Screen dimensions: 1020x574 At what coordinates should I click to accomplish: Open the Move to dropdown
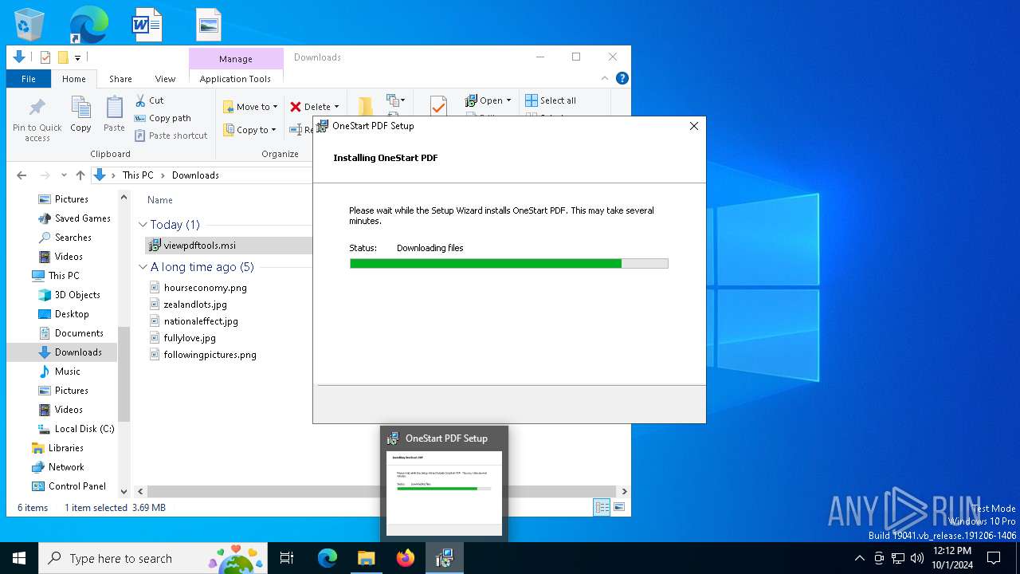[x=250, y=107]
